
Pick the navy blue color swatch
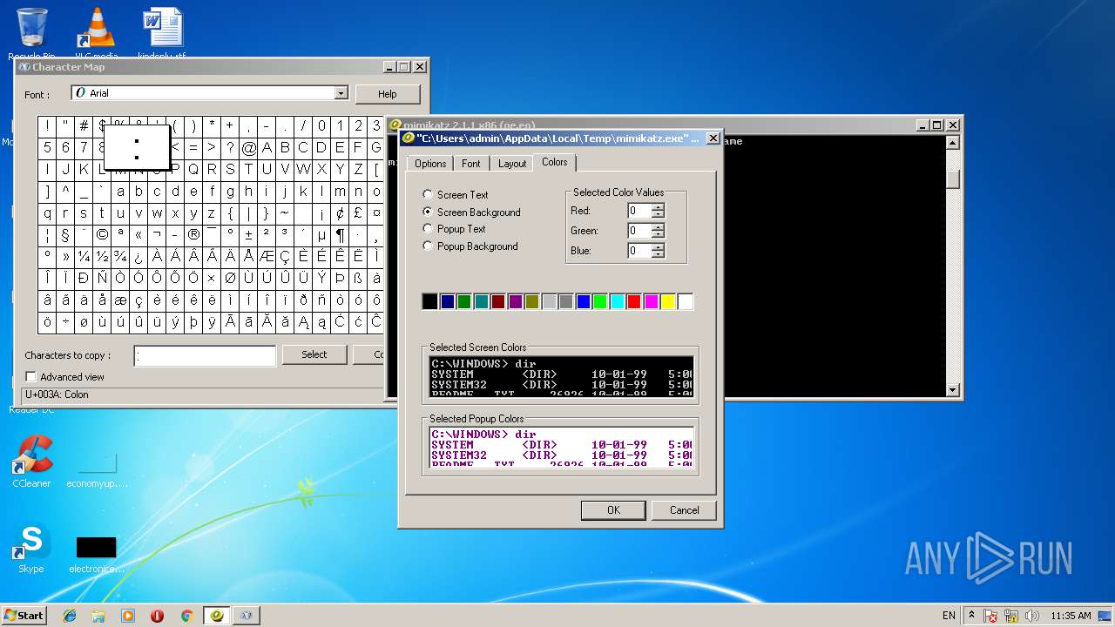click(x=447, y=301)
